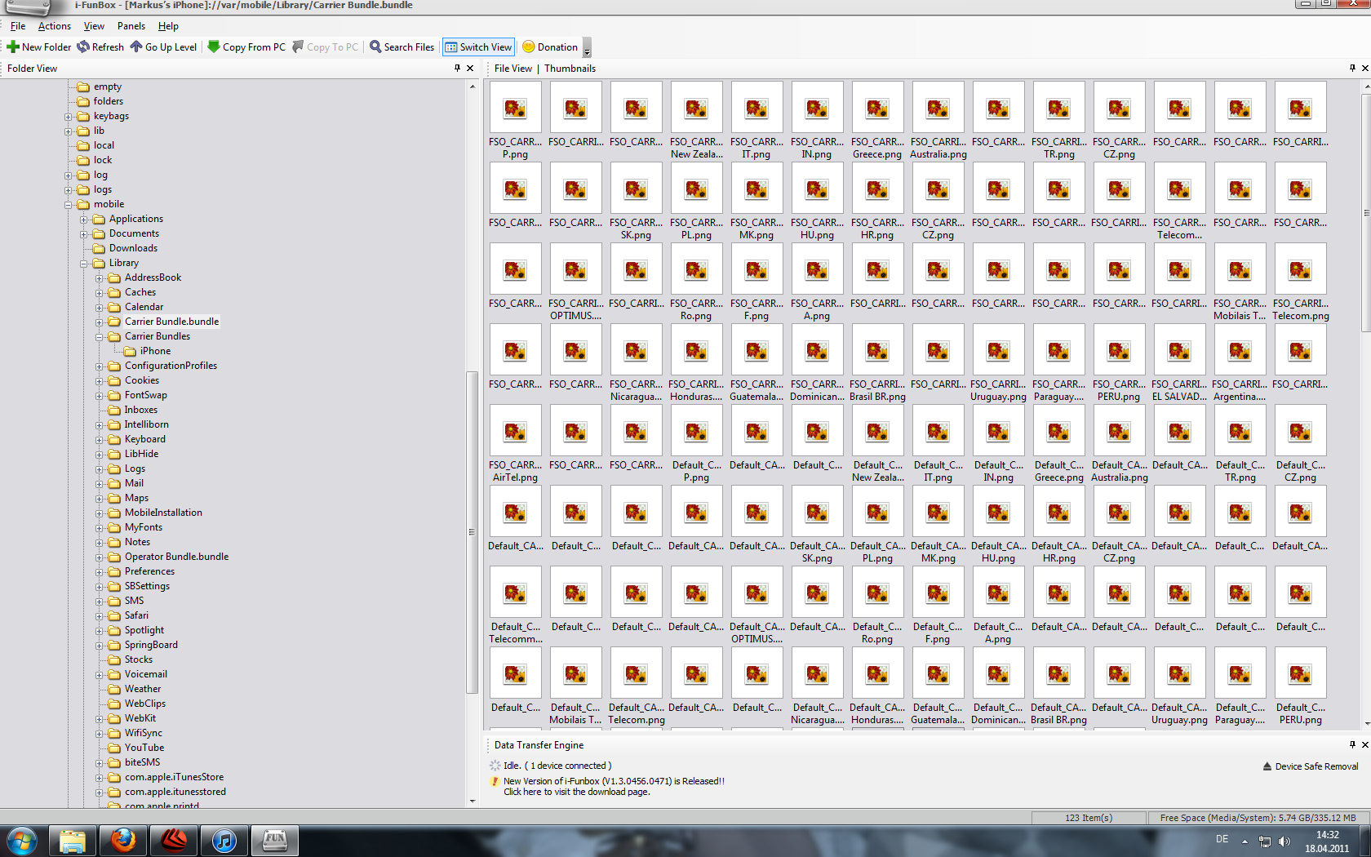
Task: Pin the Data Transfer Engine panel
Action: point(1352,744)
